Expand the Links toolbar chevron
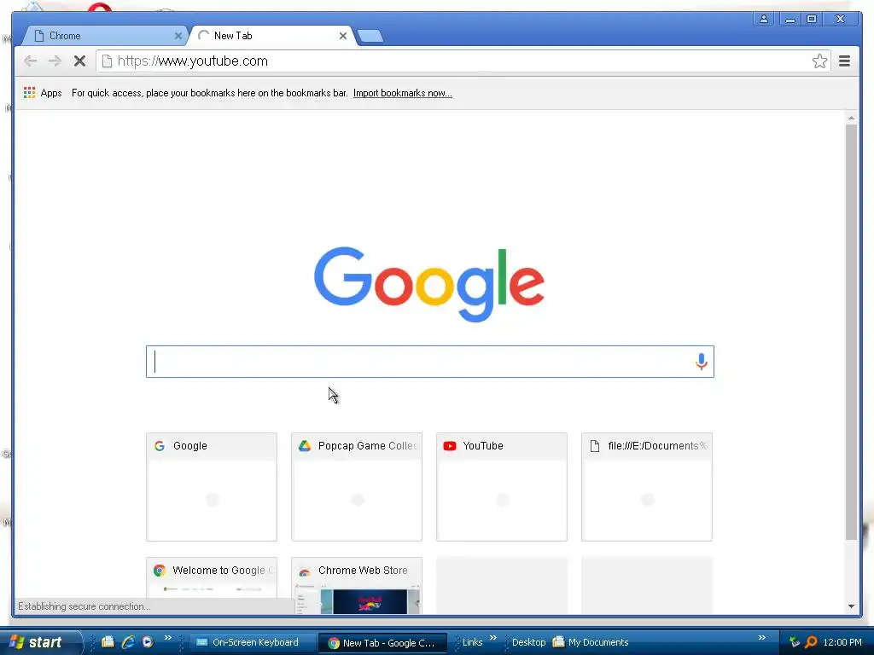 coord(492,638)
